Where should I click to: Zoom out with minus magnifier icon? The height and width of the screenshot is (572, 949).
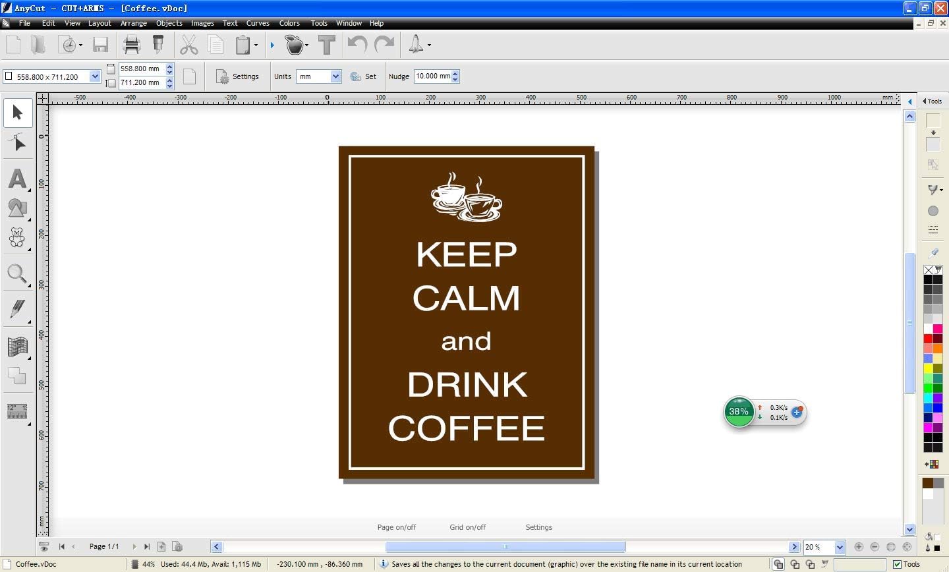tap(875, 547)
